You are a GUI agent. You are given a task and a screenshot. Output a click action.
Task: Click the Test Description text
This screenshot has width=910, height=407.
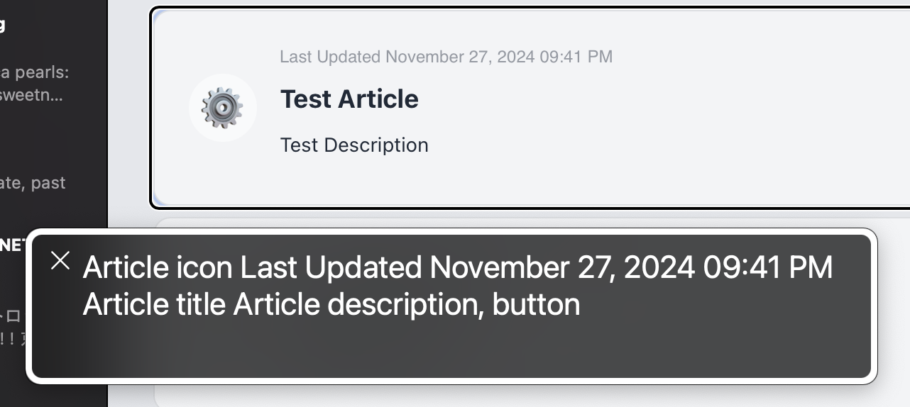[354, 145]
